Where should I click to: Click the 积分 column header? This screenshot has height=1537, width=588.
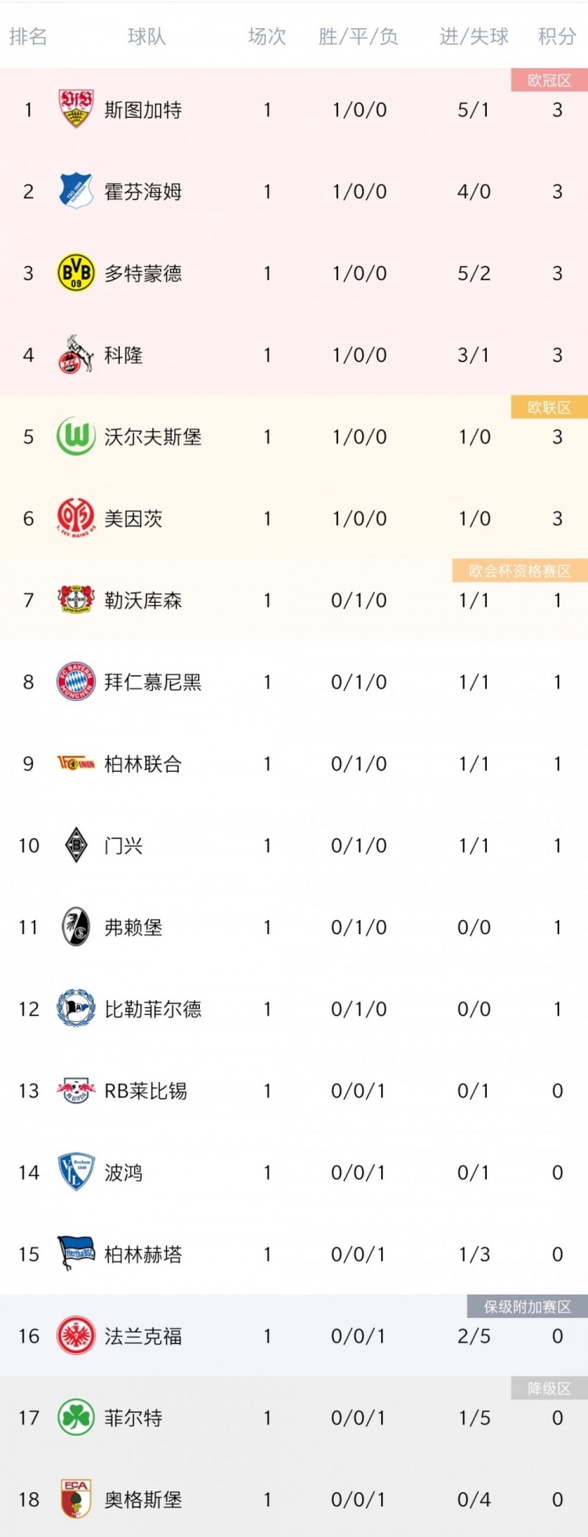[557, 36]
